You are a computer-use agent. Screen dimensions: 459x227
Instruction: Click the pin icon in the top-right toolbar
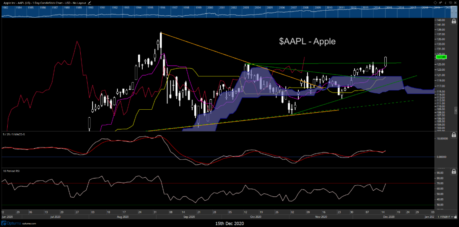pyautogui.click(x=440, y=3)
